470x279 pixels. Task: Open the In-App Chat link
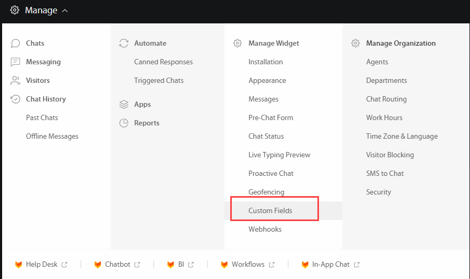click(331, 264)
